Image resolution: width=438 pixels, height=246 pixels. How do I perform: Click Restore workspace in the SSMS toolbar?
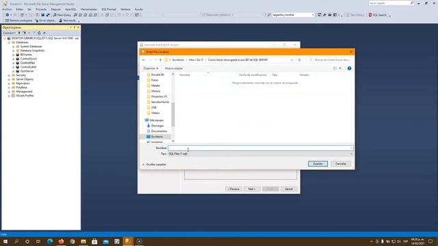coord(18,20)
